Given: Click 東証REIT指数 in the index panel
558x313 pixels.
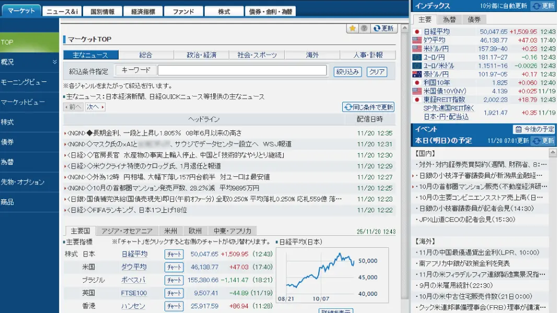Looking at the screenshot, I should point(444,100).
